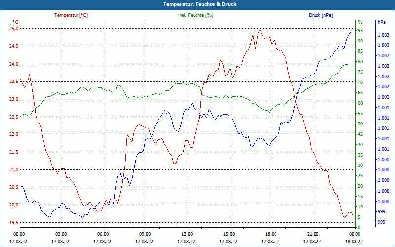Click the 25 humidity axis value
This screenshot has height=247, width=395.
[360, 176]
